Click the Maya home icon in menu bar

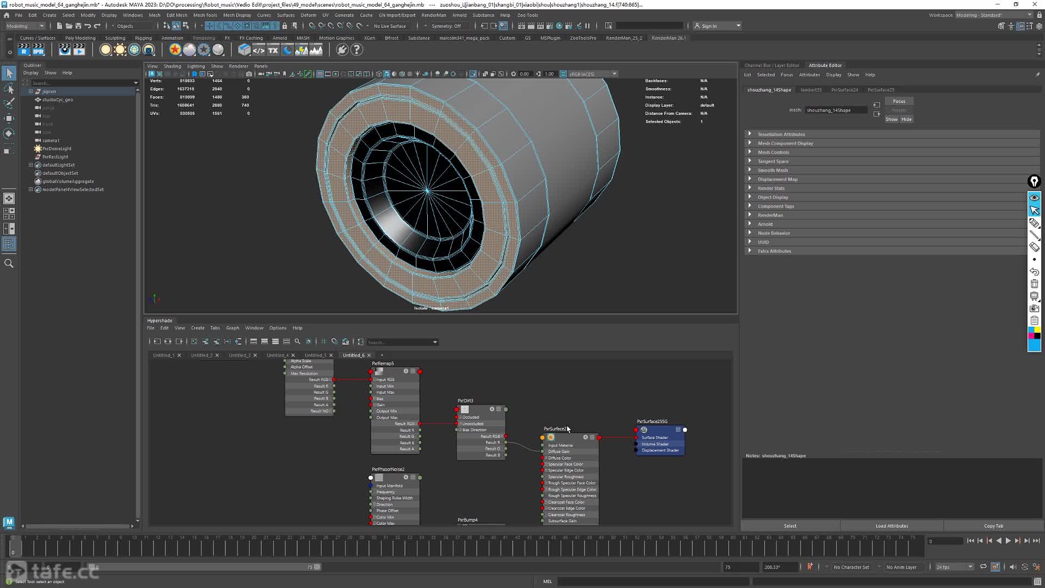tap(7, 15)
